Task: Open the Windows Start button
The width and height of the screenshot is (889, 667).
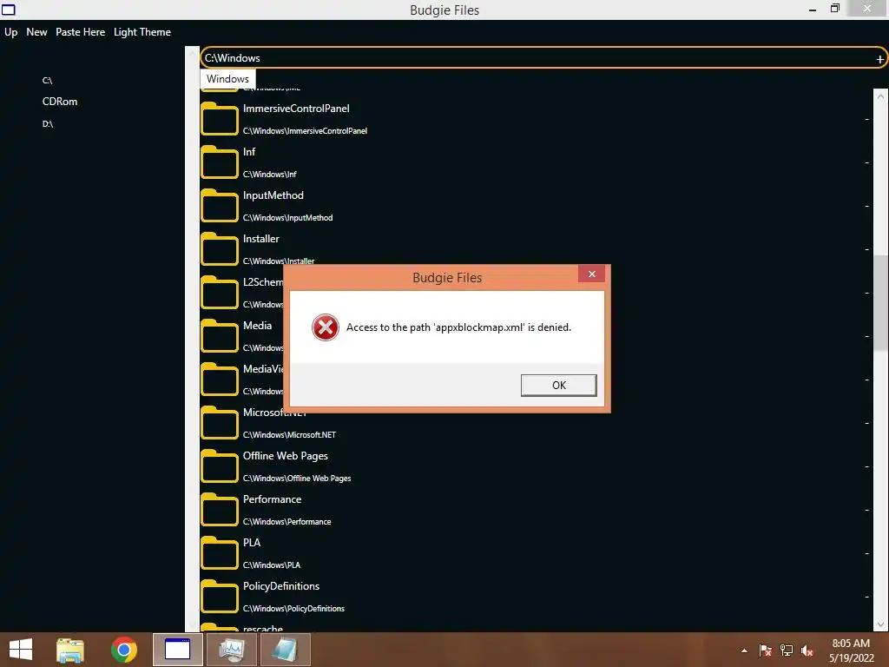Action: (x=21, y=650)
